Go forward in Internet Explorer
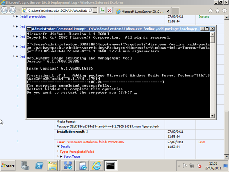Image resolution: width=229 pixels, height=172 pixels. [12, 10]
